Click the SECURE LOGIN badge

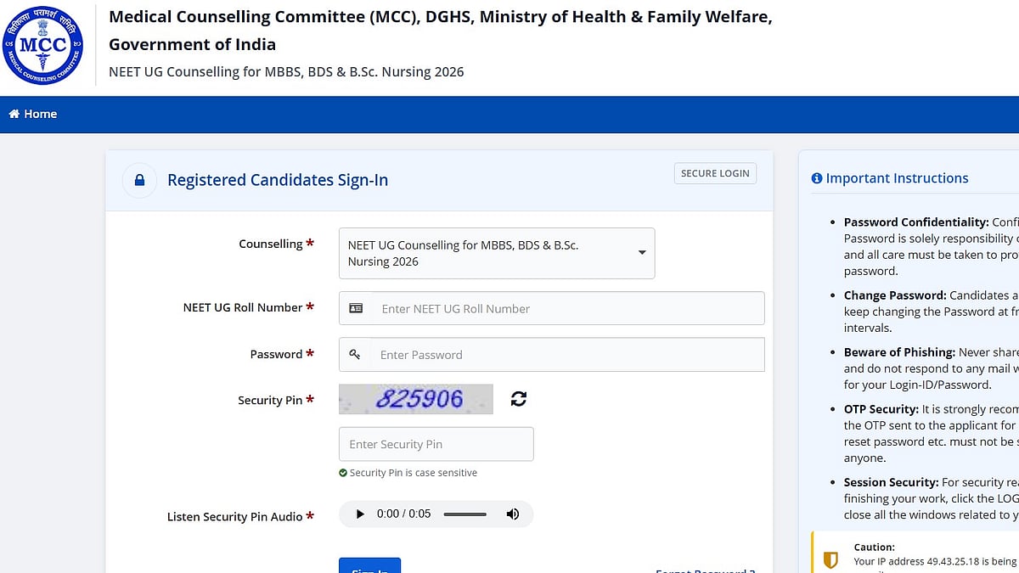tap(715, 173)
